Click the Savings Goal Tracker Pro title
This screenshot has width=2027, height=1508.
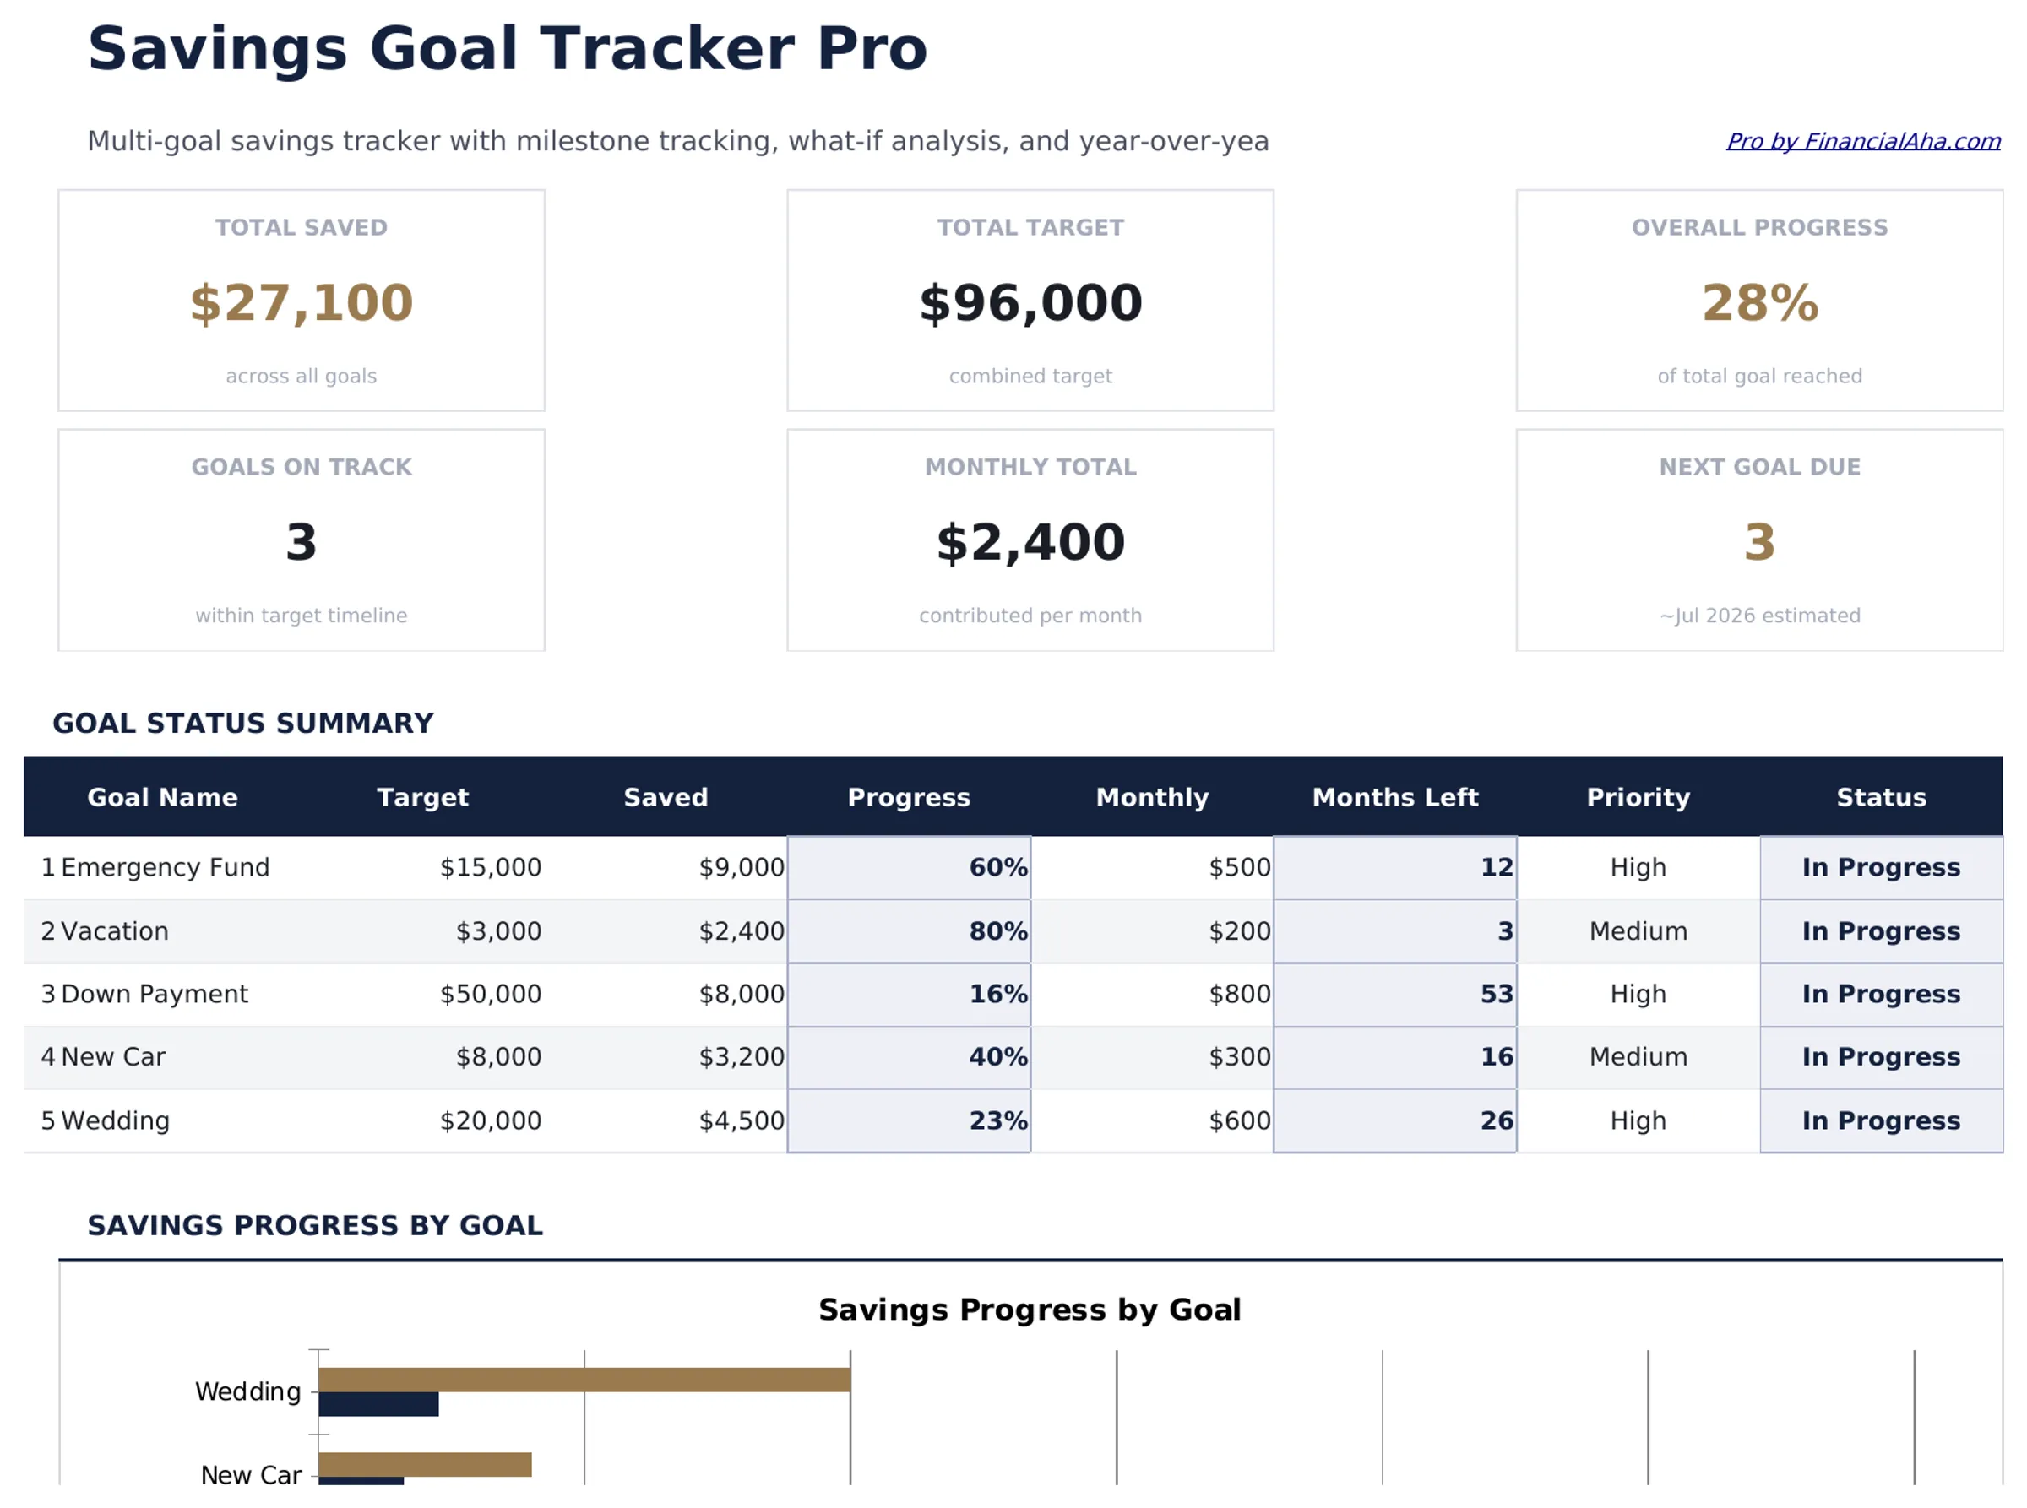(508, 47)
